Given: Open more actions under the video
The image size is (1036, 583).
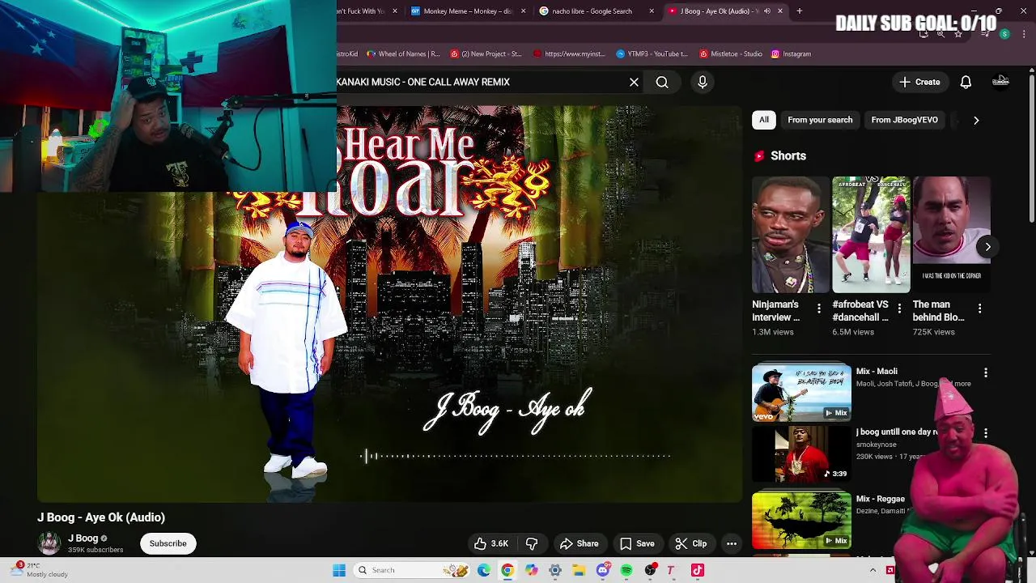Looking at the screenshot, I should click(732, 543).
